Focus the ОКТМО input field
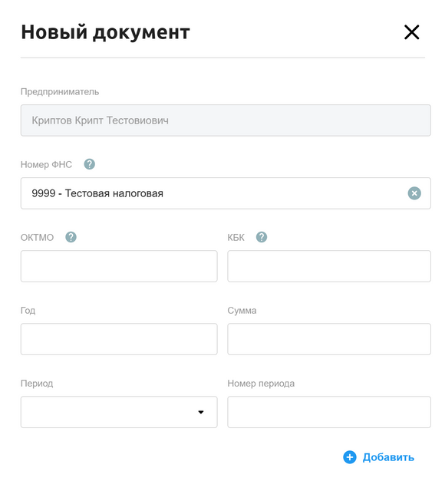 click(119, 266)
